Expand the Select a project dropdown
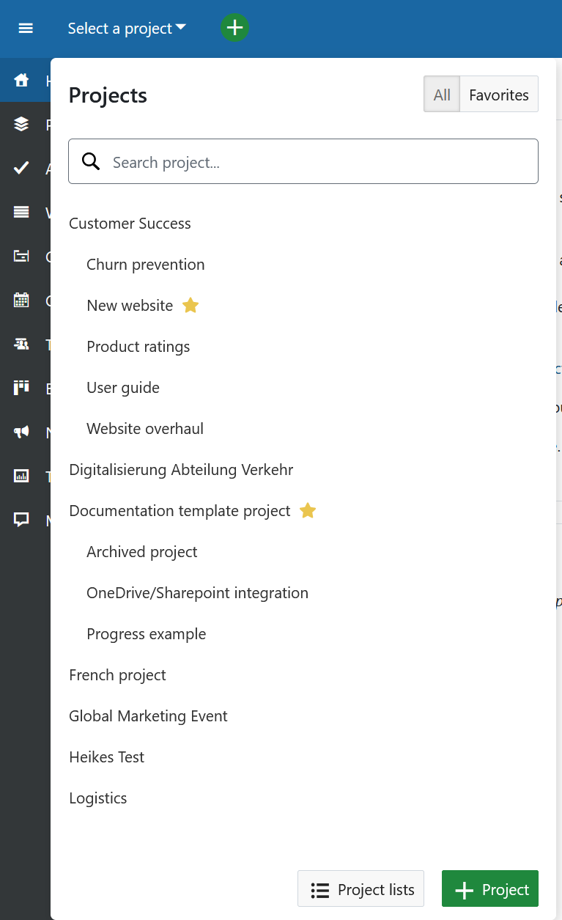 click(x=127, y=29)
